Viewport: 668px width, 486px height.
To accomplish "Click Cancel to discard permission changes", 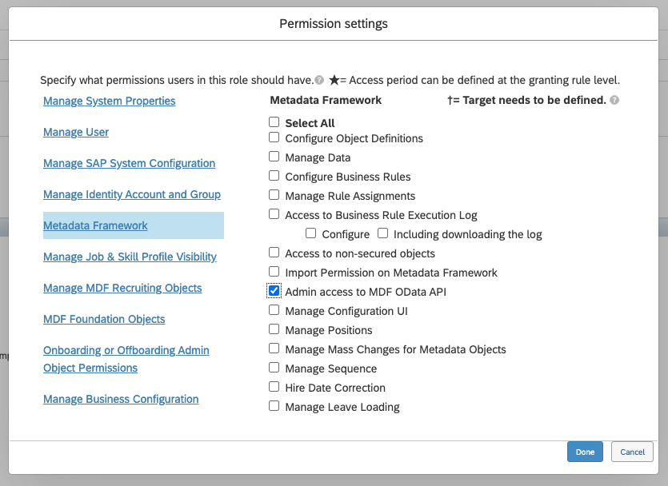I will (x=632, y=452).
